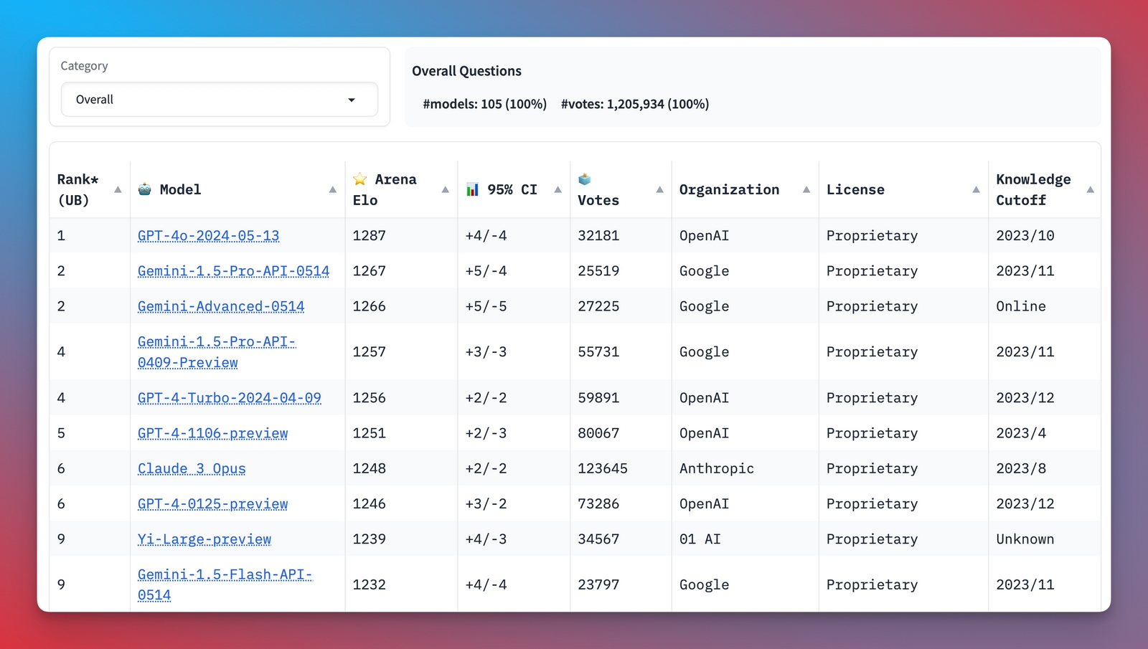The height and width of the screenshot is (649, 1148).
Task: Click the Gemini-Advanced-0514 link
Action: pos(221,306)
